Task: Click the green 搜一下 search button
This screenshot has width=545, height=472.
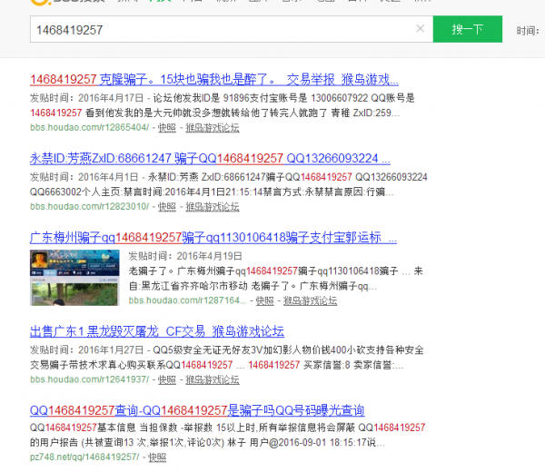Action: point(468,29)
